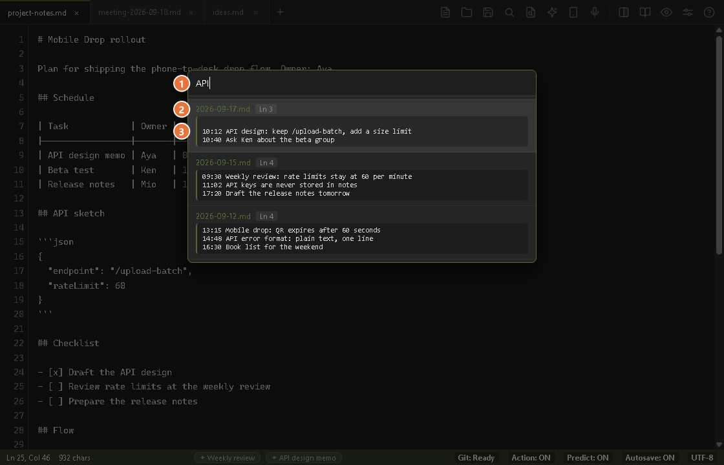Click Ln 4 badge of 2026-09-15.md

coord(266,163)
